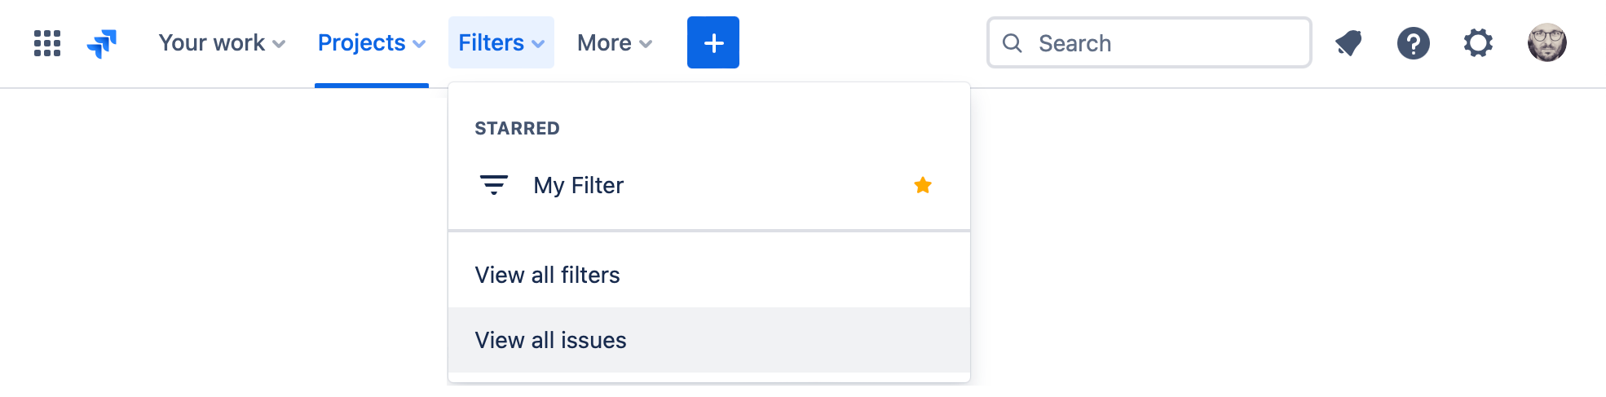
Task: Choose View all filters
Action: 547,275
